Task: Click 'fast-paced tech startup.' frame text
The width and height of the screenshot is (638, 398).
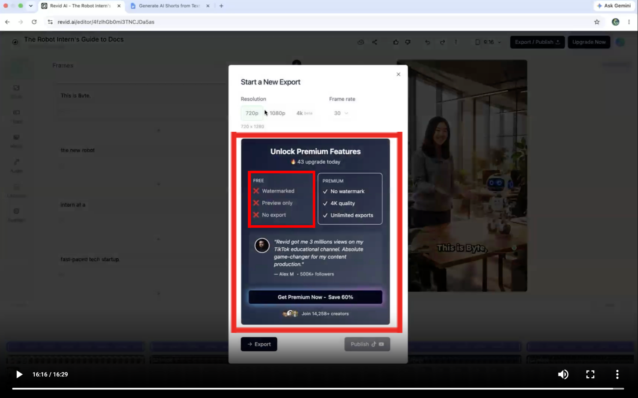Action: pyautogui.click(x=90, y=260)
